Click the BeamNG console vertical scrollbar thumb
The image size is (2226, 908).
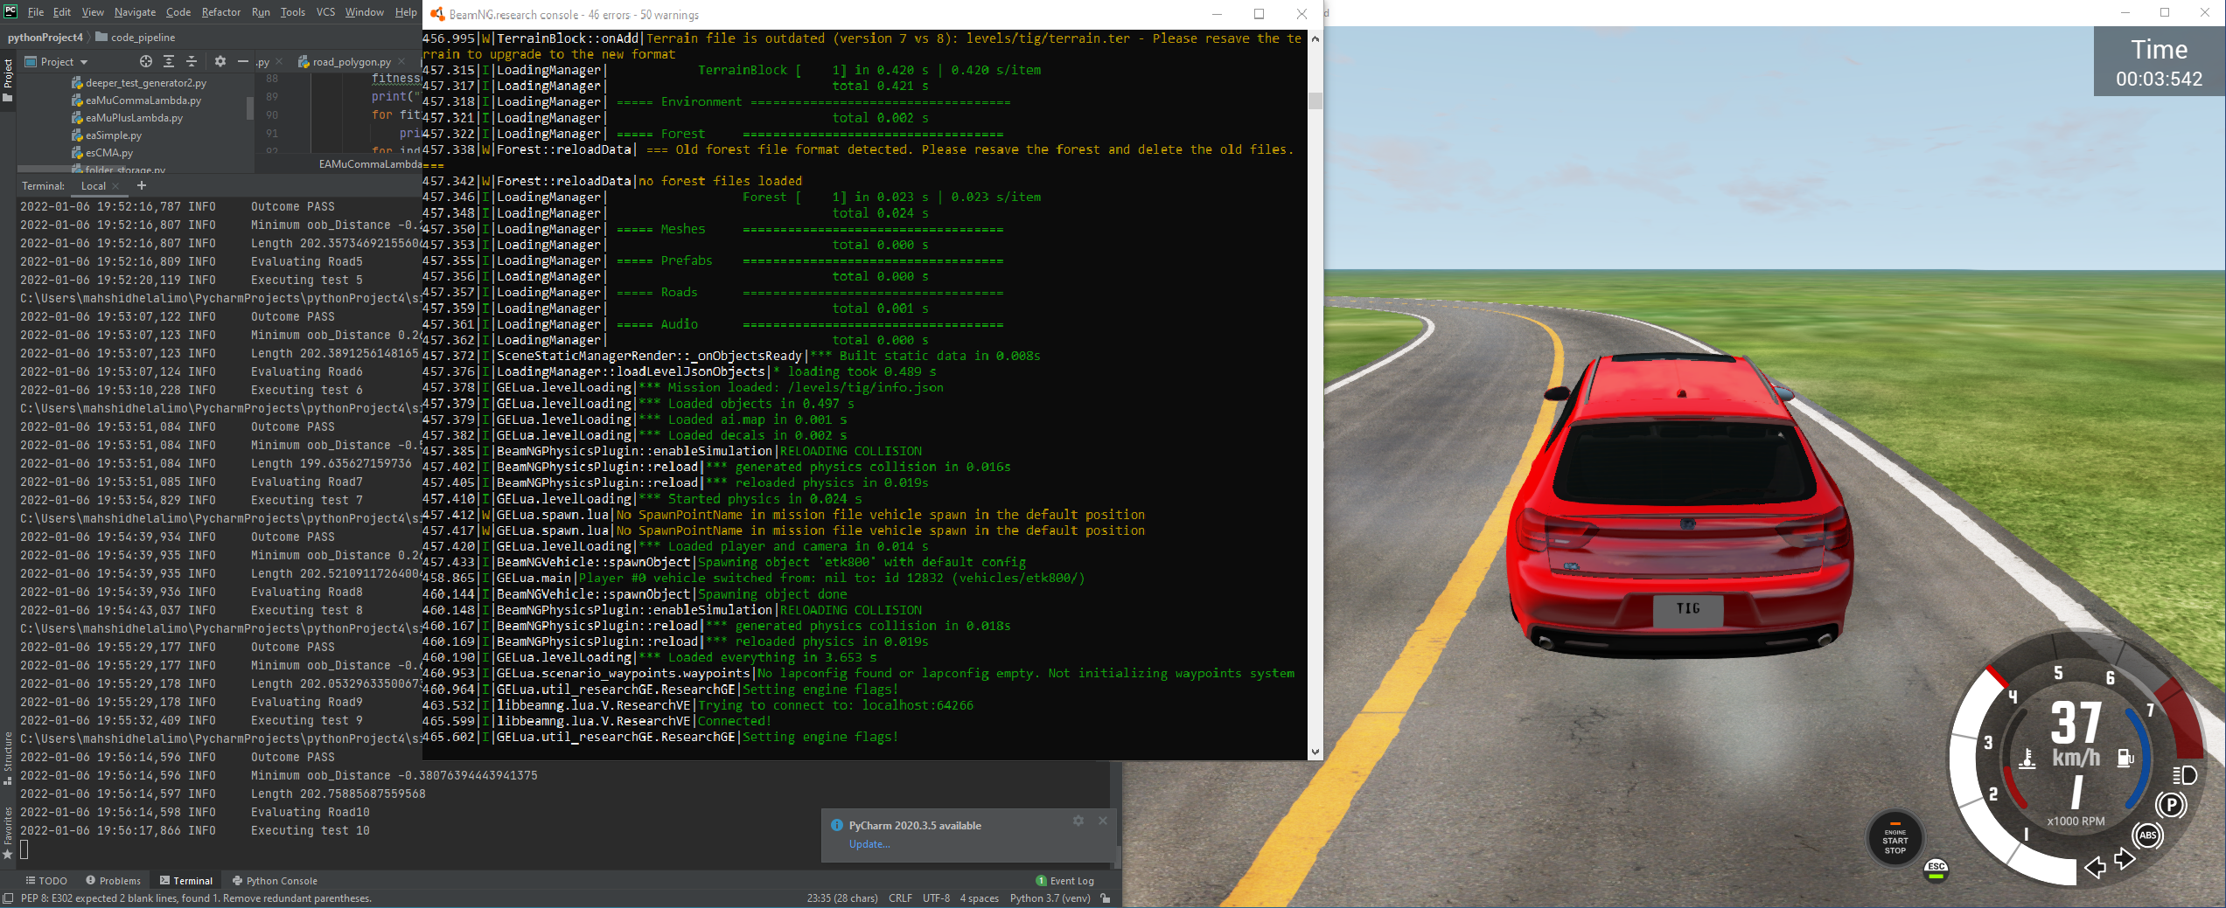tap(1315, 101)
